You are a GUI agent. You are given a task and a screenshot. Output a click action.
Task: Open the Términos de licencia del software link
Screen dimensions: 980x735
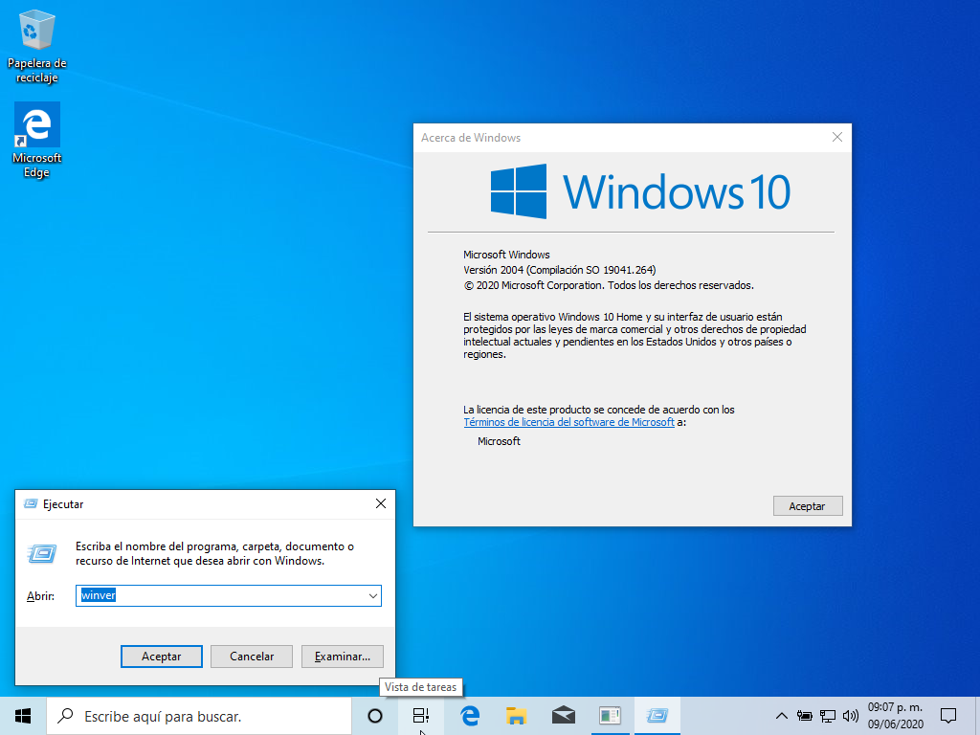pos(568,422)
